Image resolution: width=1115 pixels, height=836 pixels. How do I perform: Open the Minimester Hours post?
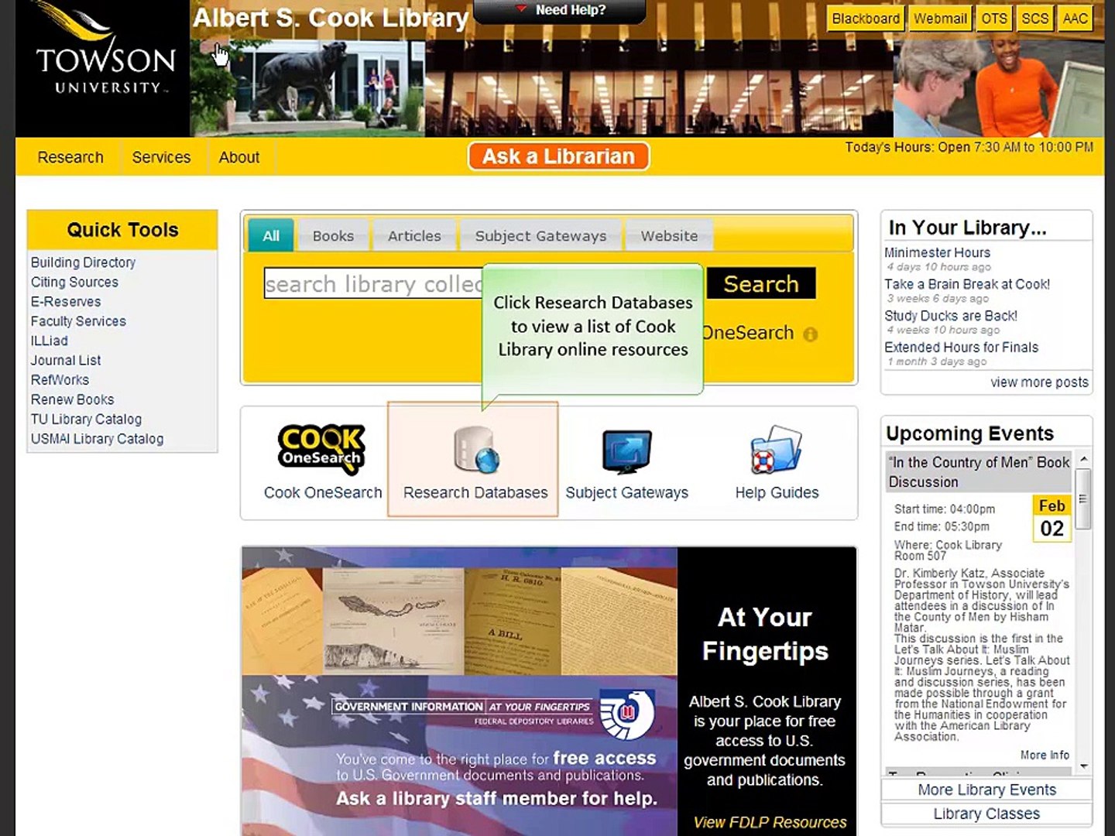point(937,252)
